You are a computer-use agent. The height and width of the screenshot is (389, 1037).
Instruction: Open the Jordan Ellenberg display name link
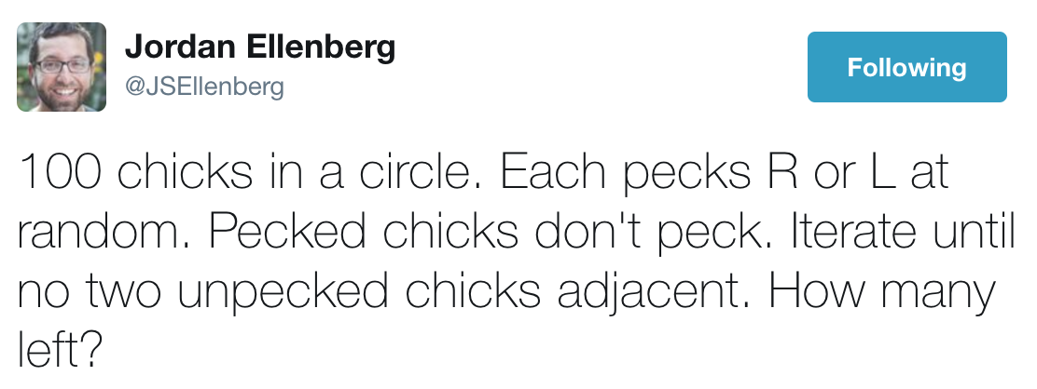point(259,47)
